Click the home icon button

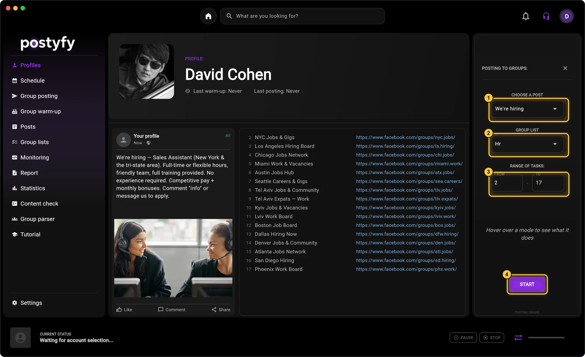pyautogui.click(x=208, y=16)
